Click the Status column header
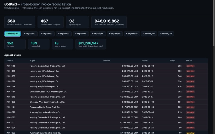215x134 pixels. coord(189,60)
